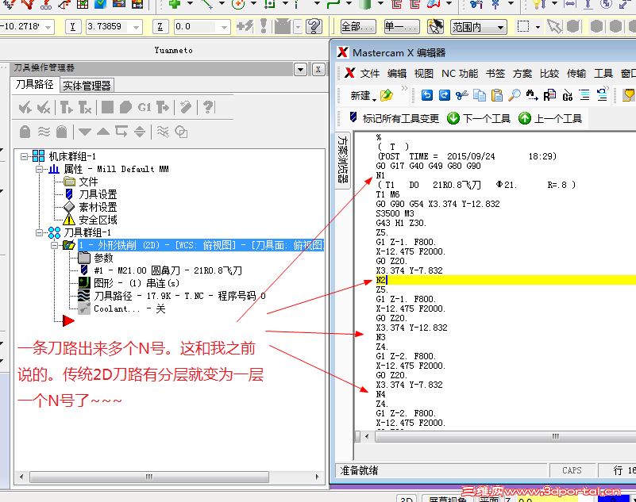Click editor horizontal scrollbar thumb
636x502 pixels.
[x=555, y=436]
